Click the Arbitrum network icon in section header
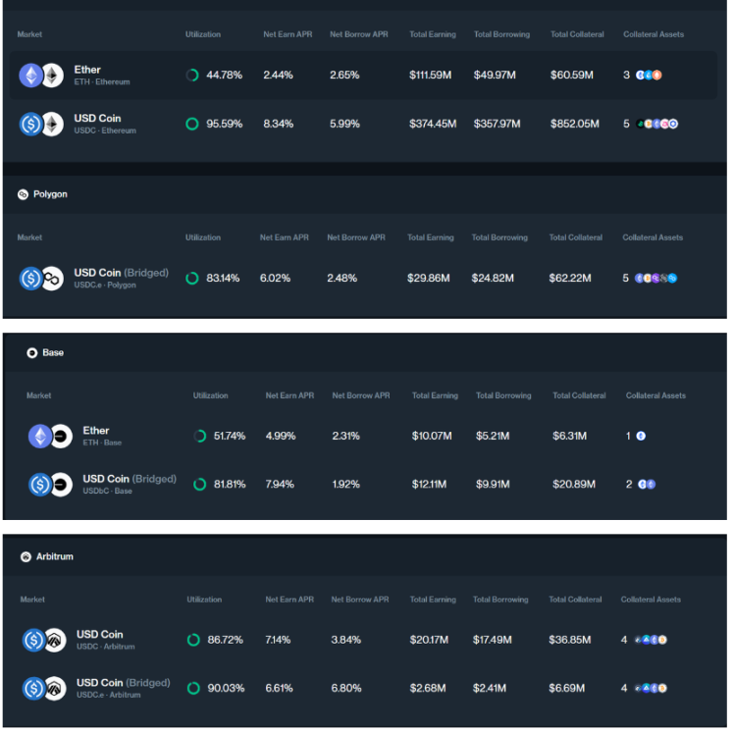Viewport: 734px width, 731px height. [26, 556]
